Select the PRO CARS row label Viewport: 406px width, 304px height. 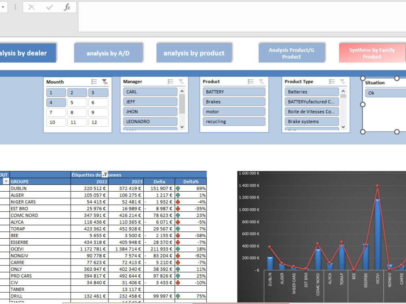[40, 276]
